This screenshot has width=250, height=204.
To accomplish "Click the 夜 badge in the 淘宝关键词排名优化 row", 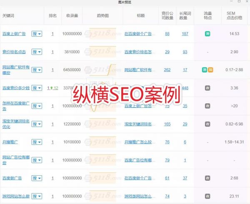I will click(x=207, y=124).
